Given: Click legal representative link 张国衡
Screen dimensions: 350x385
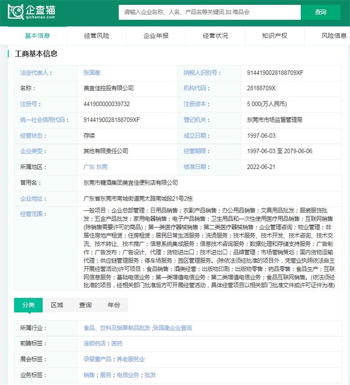Looking at the screenshot, I should [x=92, y=73].
